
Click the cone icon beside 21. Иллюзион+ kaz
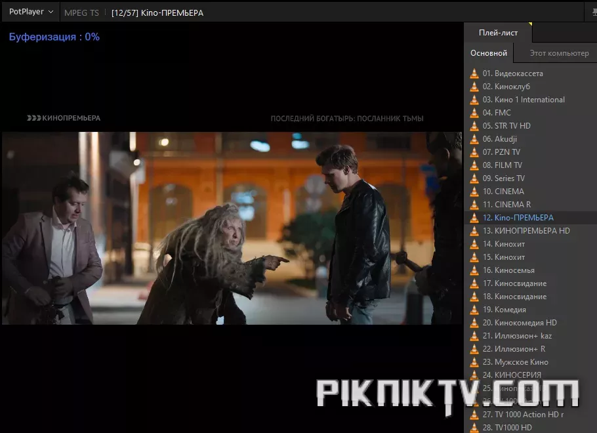[x=474, y=336]
